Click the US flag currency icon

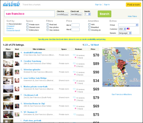tap(128, 29)
